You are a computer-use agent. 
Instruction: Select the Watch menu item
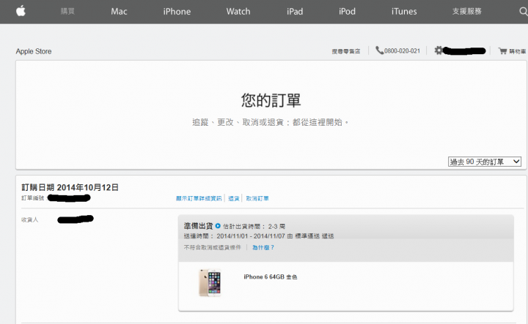(x=238, y=12)
